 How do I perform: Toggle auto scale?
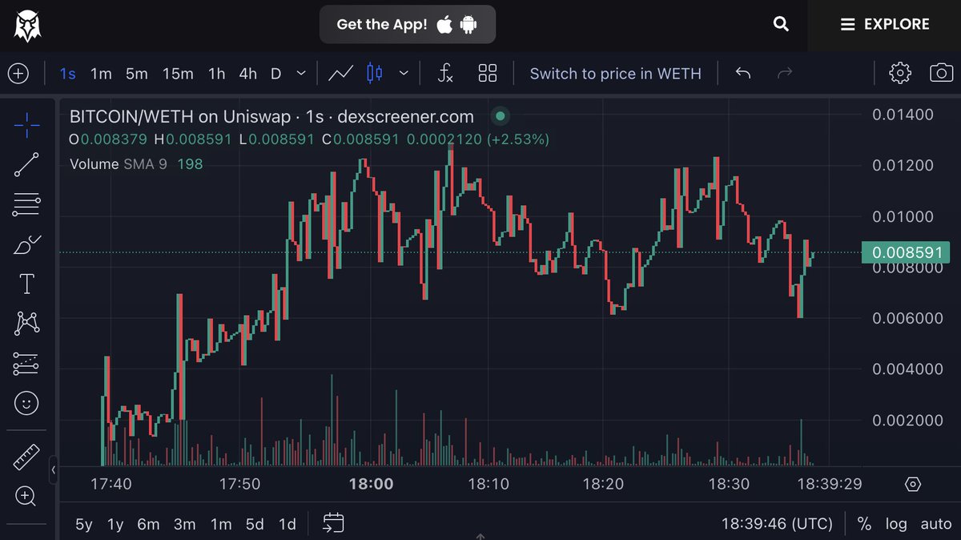coord(935,524)
